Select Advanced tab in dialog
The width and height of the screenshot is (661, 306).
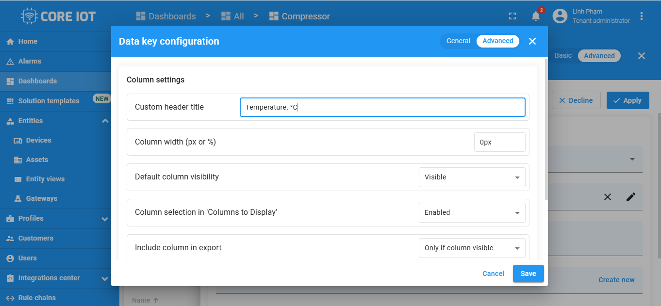(x=498, y=41)
